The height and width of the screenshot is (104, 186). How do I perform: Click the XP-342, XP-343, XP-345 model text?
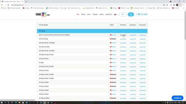point(46,67)
